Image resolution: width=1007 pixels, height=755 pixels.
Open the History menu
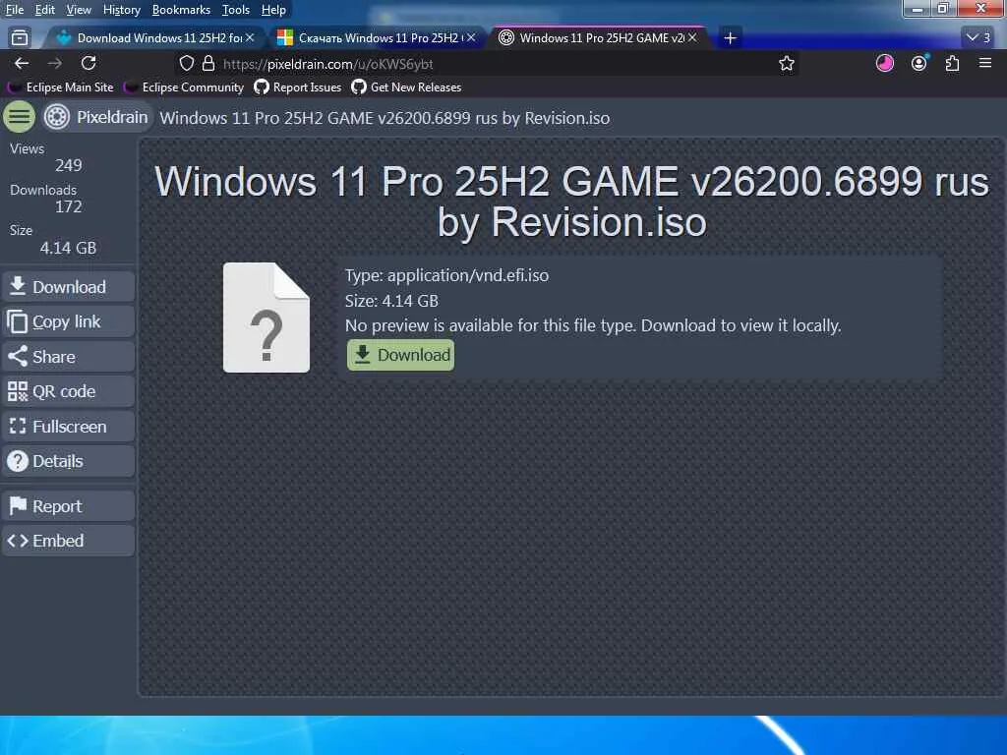(x=121, y=10)
